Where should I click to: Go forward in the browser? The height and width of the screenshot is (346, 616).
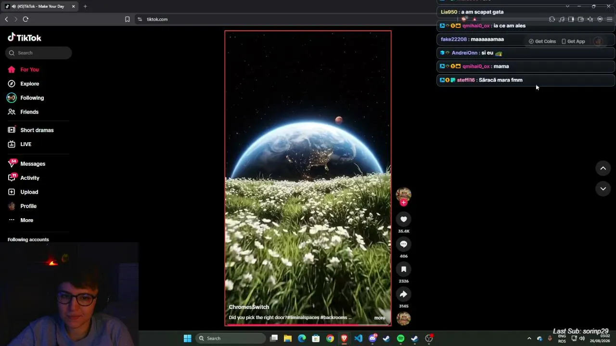pyautogui.click(x=15, y=19)
